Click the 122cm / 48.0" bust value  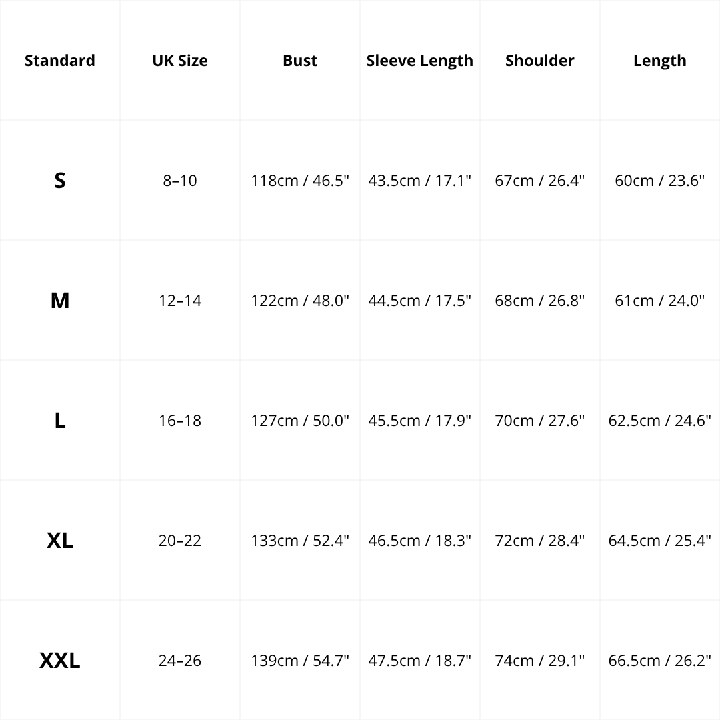click(x=300, y=301)
